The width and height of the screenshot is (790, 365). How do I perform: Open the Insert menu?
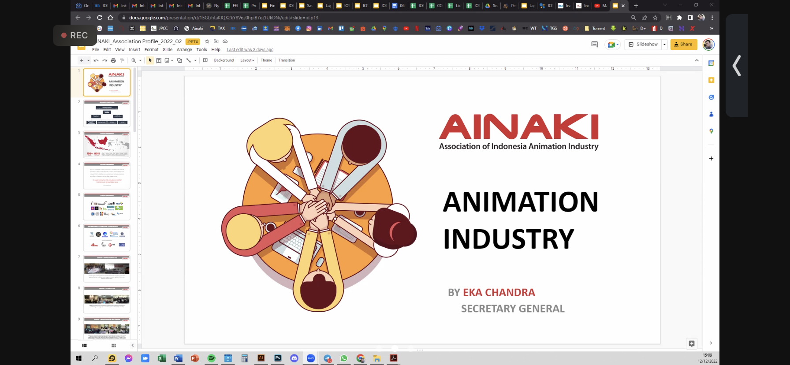pyautogui.click(x=134, y=50)
